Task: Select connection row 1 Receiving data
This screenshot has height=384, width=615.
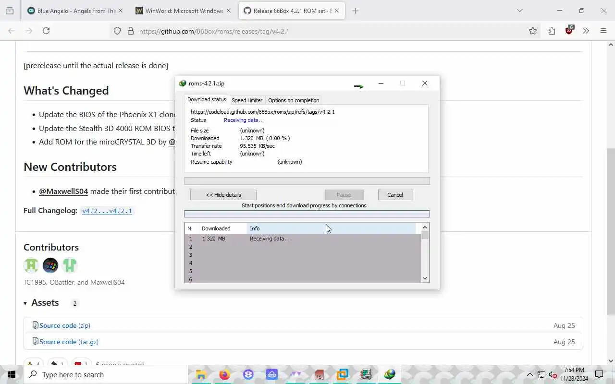Action: (303, 239)
